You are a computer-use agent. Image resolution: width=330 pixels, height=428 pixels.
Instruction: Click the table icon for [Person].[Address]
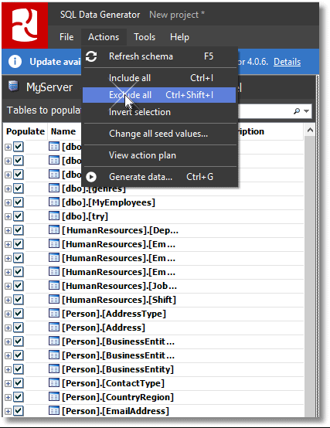(54, 327)
